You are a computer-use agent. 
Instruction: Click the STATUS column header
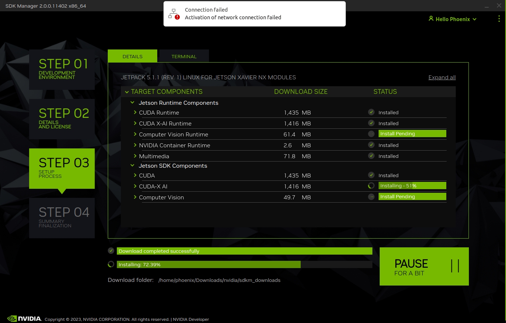[x=385, y=92]
